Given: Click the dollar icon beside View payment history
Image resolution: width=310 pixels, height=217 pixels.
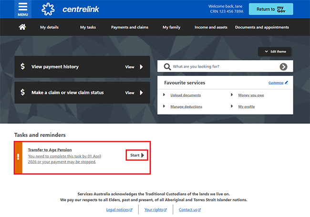Looking at the screenshot, I should point(22,67).
